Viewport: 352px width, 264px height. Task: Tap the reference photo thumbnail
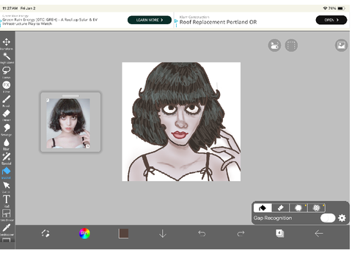[68, 123]
